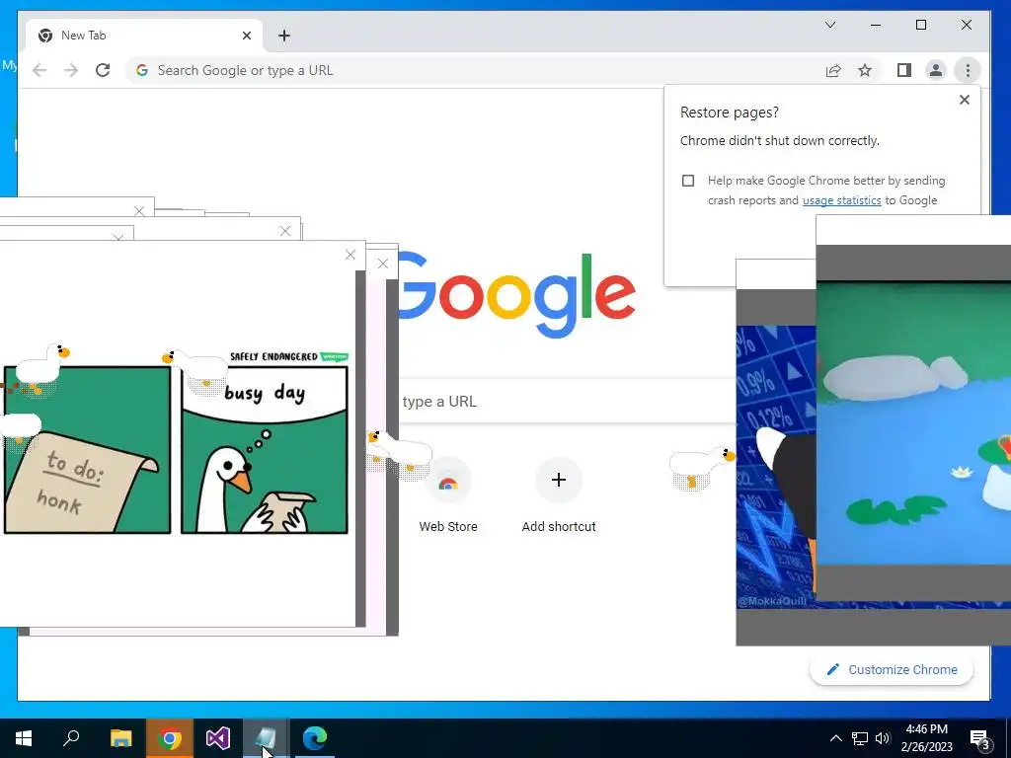Open the usage statistics link

point(841,200)
